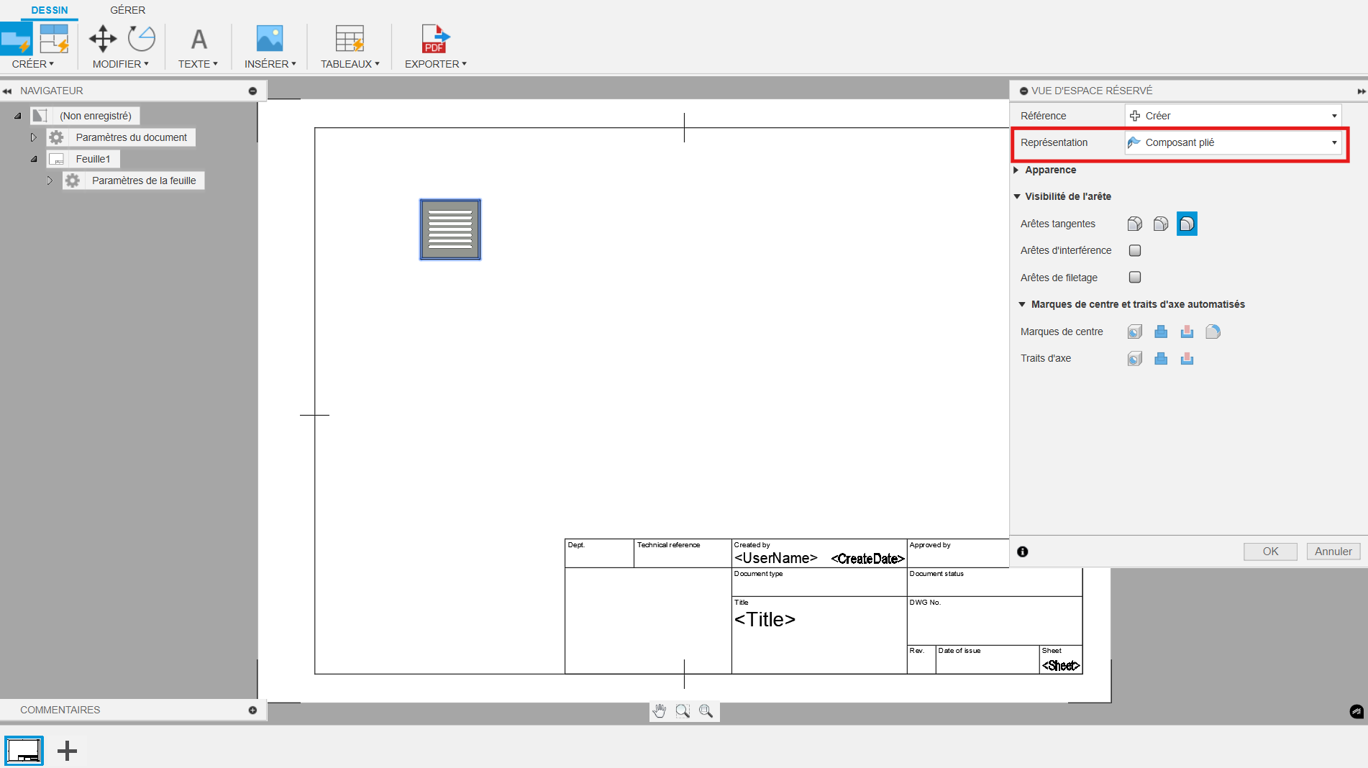Add a new sheet with plus icon
Screen dimensions: 1368x768
(67, 751)
